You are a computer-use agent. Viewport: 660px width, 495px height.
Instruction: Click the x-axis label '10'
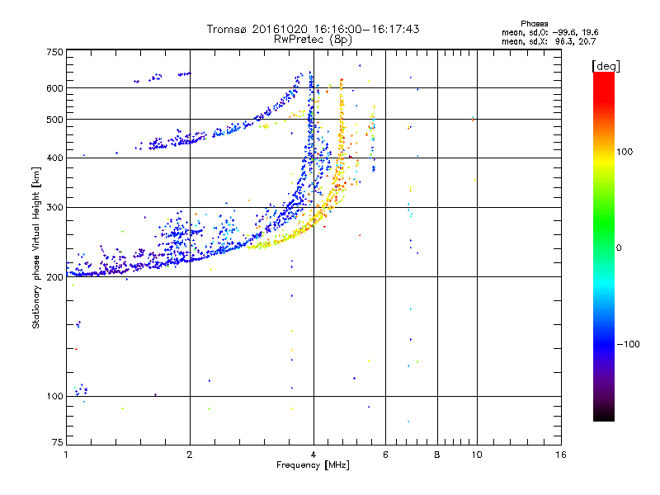[477, 455]
